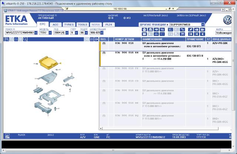Switch to the TOOLS tab
Screen dimensions: 237x154
pos(83,25)
